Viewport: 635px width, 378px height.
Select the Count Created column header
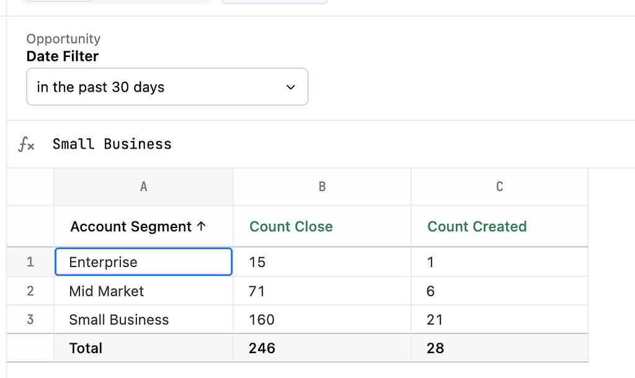pyautogui.click(x=477, y=226)
